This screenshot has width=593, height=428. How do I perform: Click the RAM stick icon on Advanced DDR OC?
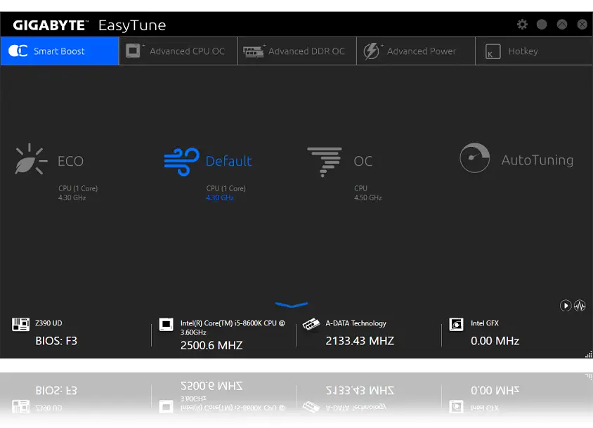253,51
